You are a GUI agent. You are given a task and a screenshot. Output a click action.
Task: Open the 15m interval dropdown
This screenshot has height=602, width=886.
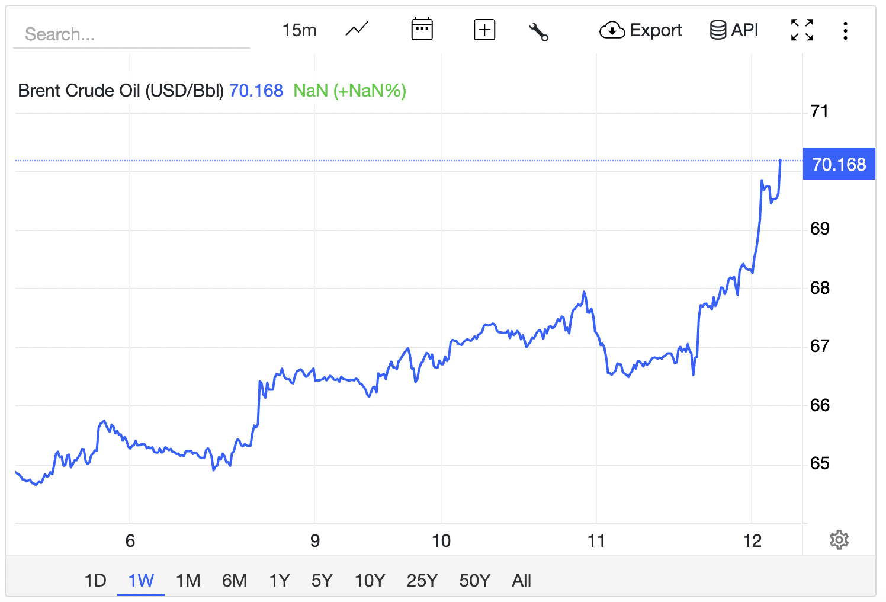coord(299,30)
